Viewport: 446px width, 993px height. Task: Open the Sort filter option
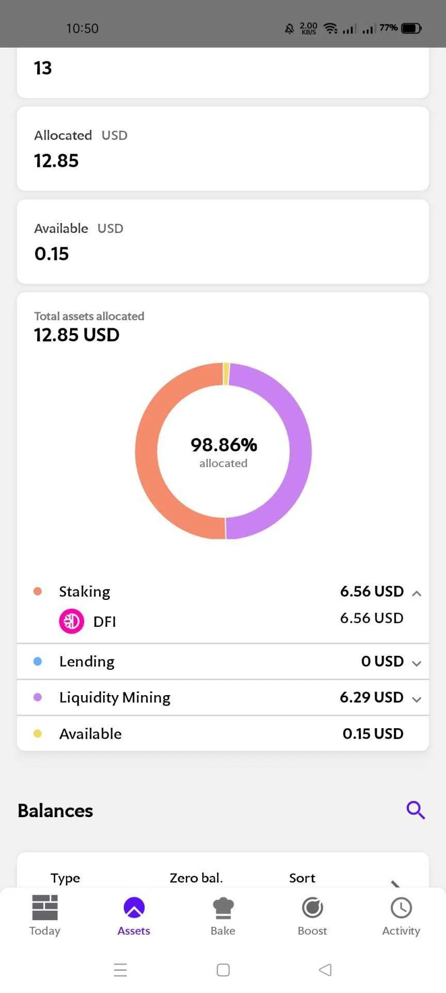[x=302, y=878]
